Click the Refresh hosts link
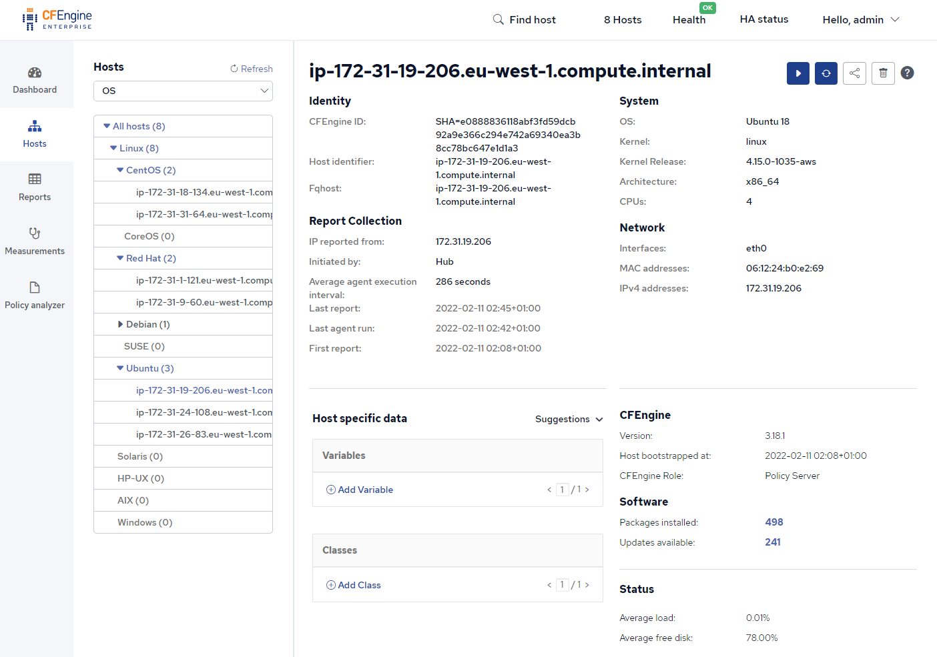The image size is (937, 657). tap(252, 69)
